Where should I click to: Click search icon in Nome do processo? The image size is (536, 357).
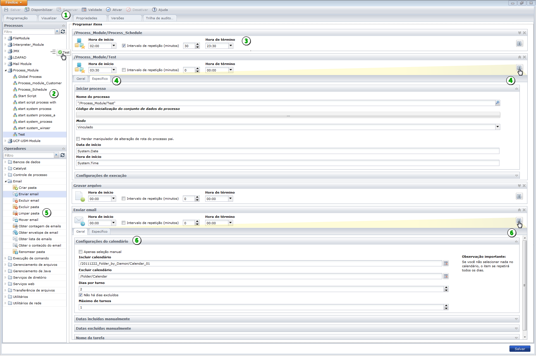coord(497,103)
